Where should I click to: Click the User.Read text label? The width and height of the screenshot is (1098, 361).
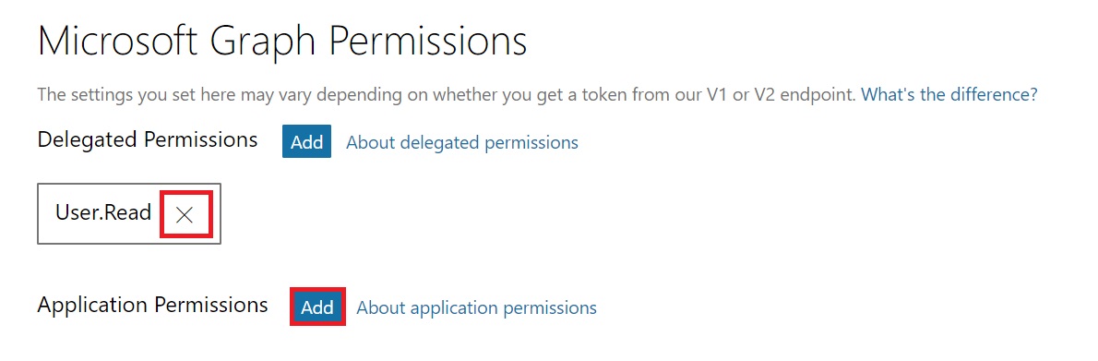click(x=103, y=212)
